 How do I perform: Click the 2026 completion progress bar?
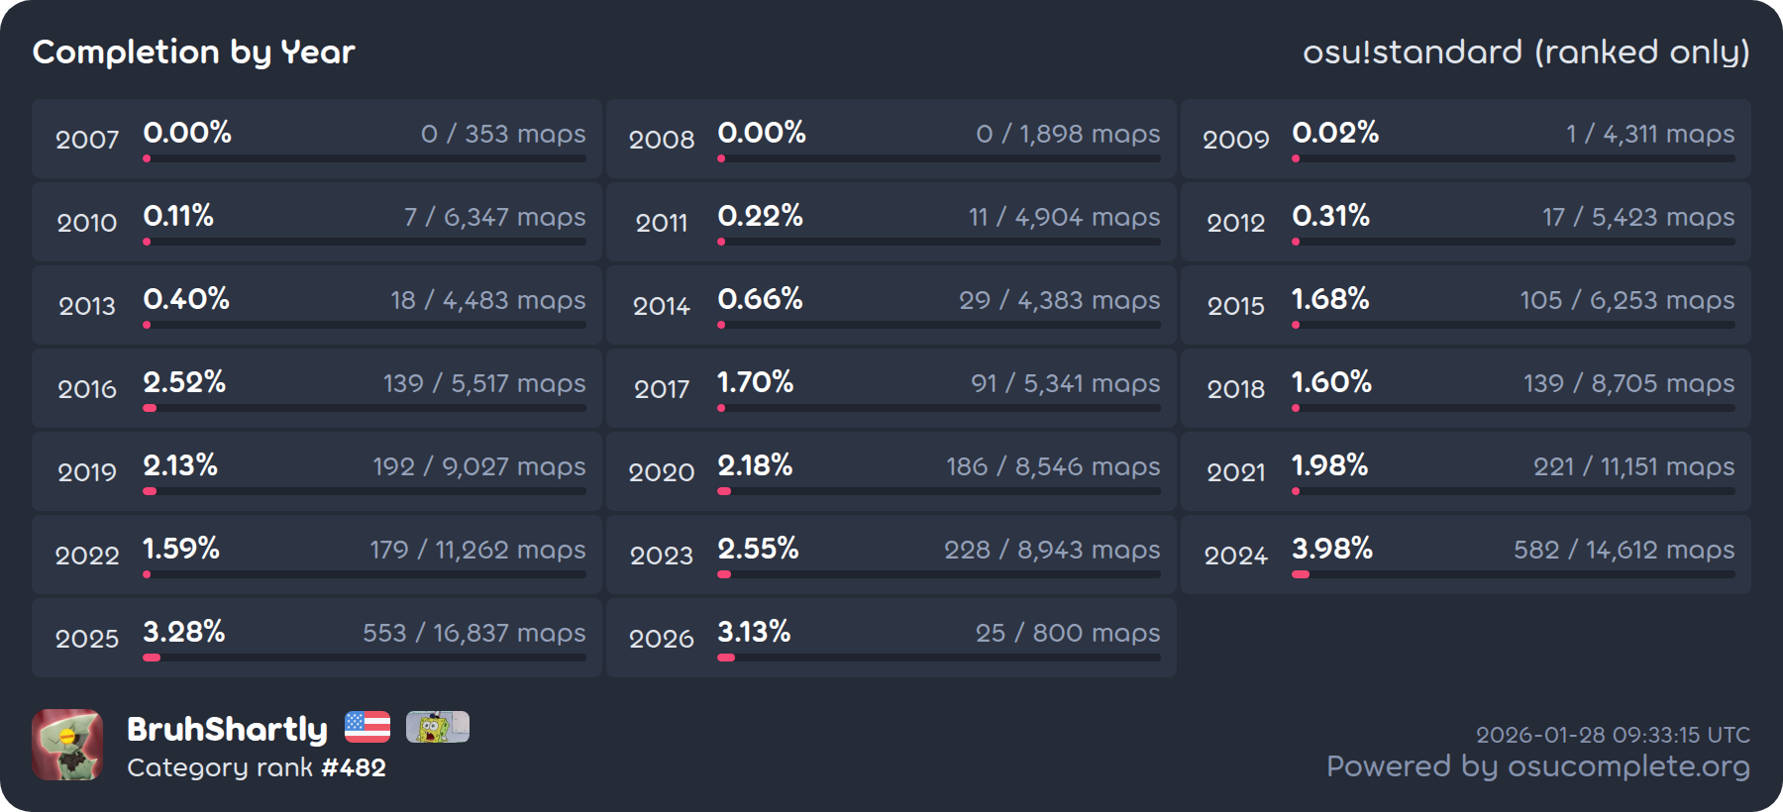tap(938, 658)
